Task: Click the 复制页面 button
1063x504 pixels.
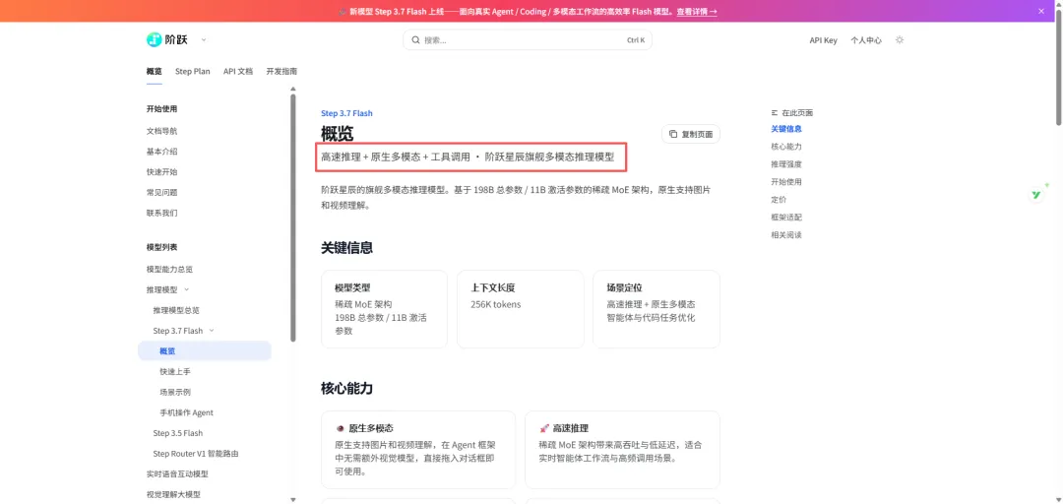Action: pos(691,134)
